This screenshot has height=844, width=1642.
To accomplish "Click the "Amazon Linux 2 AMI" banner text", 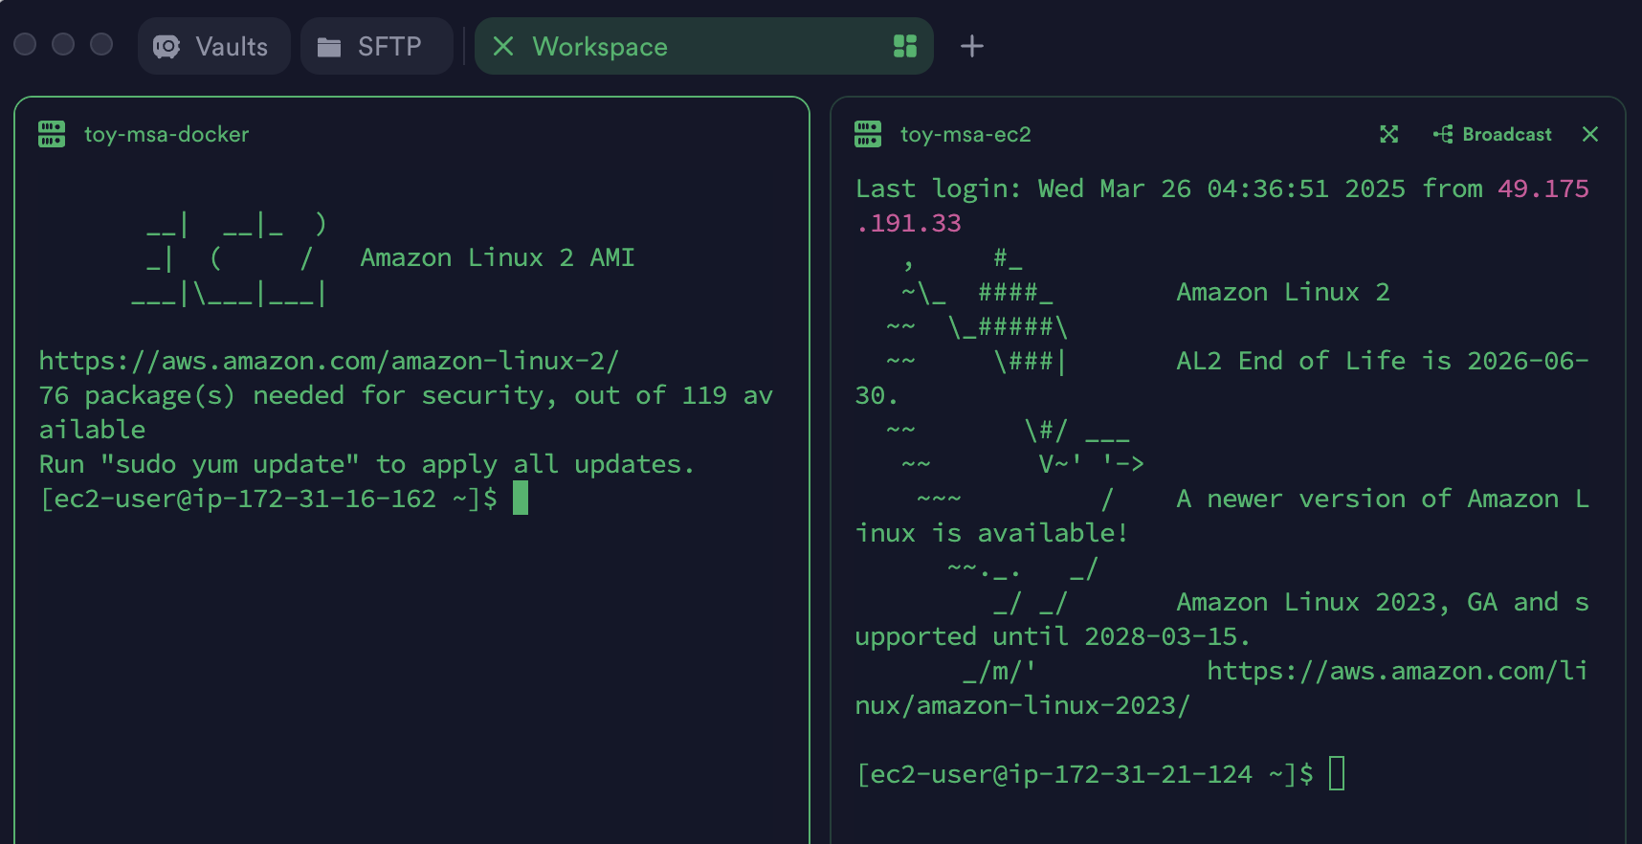I will click(x=498, y=257).
